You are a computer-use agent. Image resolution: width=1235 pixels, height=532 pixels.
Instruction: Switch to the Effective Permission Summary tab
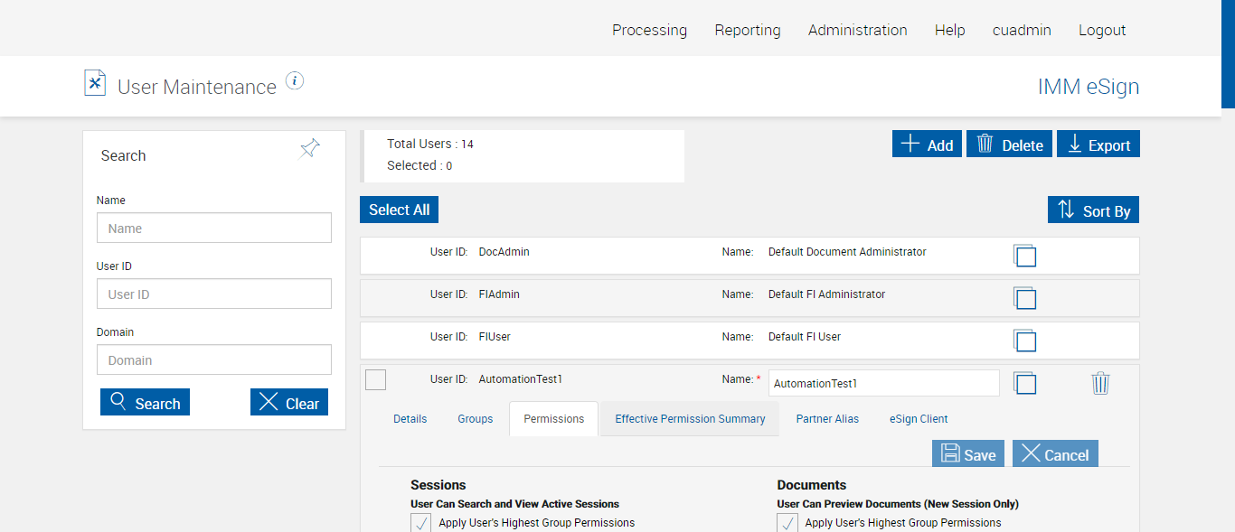(690, 419)
